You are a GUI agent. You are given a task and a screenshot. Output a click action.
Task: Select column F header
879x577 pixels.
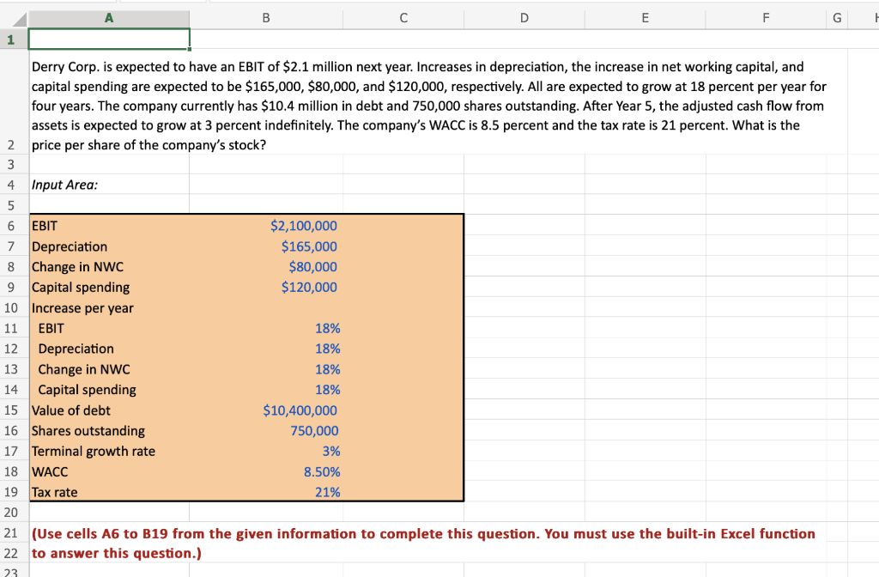click(x=766, y=19)
